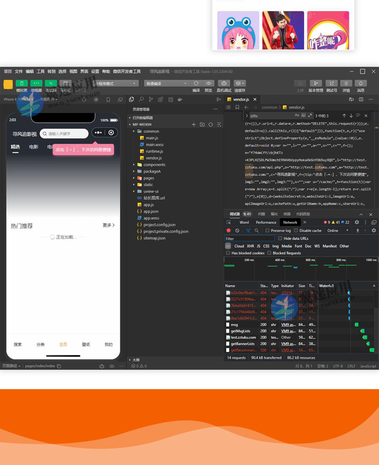Screen dimensions: 379x465
Task: Switch to the Wxml tab
Action: (244, 222)
